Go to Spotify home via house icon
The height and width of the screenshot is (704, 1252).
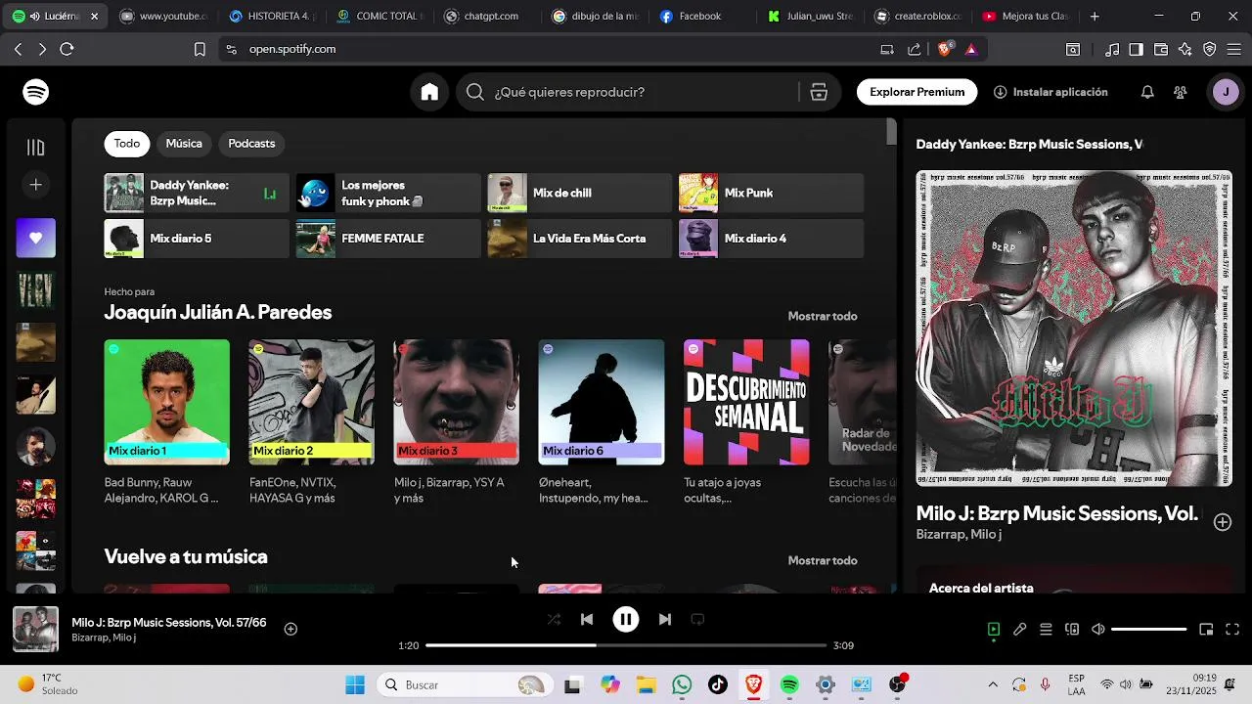(429, 92)
